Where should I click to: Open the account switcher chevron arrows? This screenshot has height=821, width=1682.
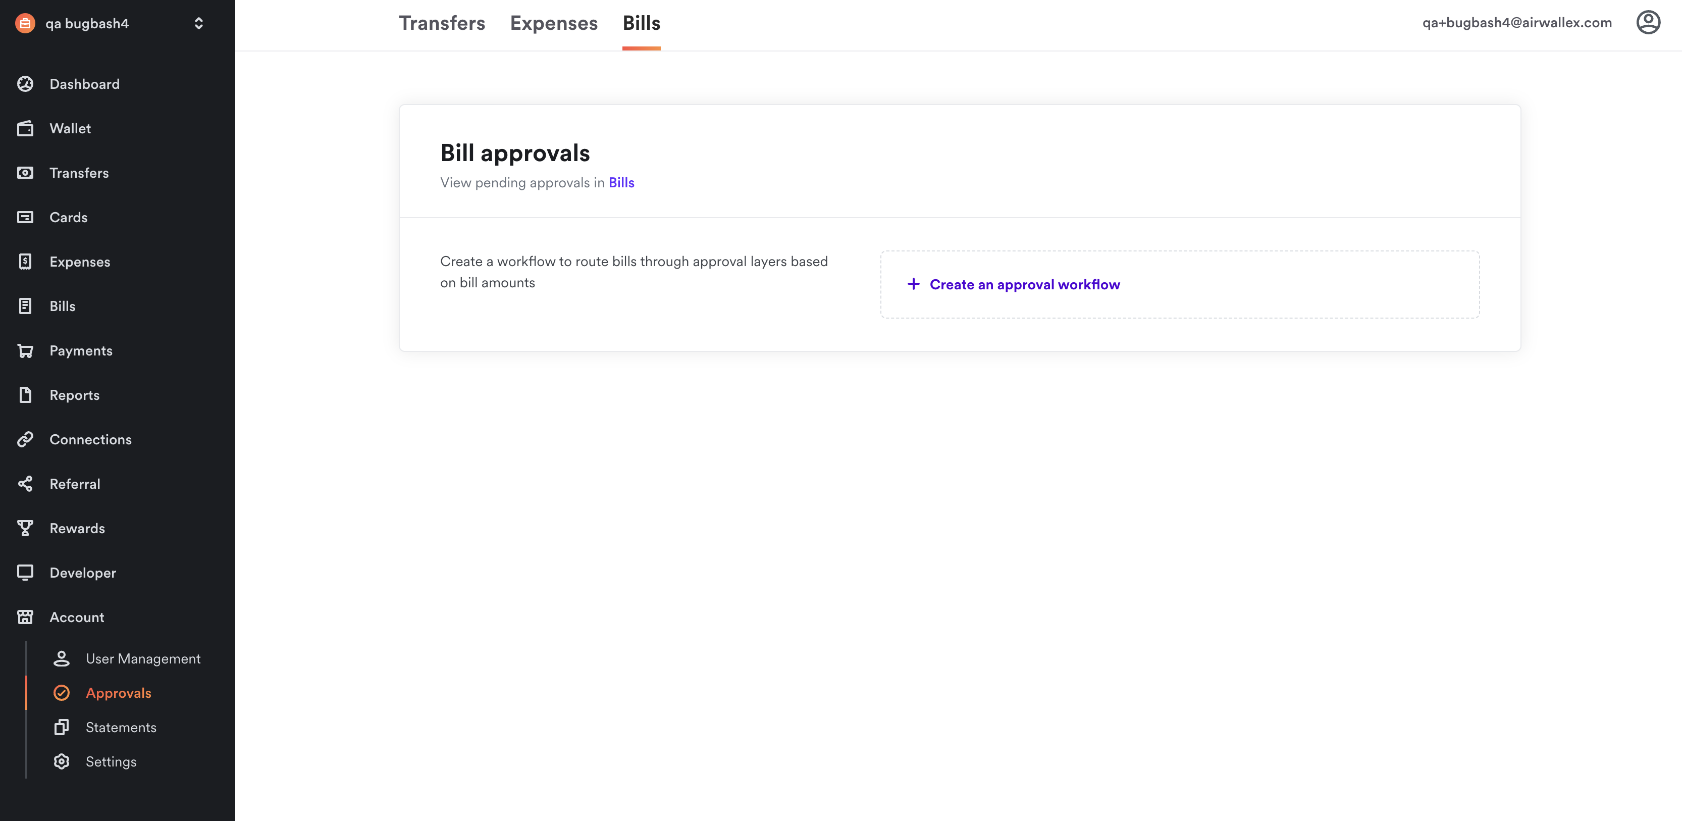pos(198,24)
